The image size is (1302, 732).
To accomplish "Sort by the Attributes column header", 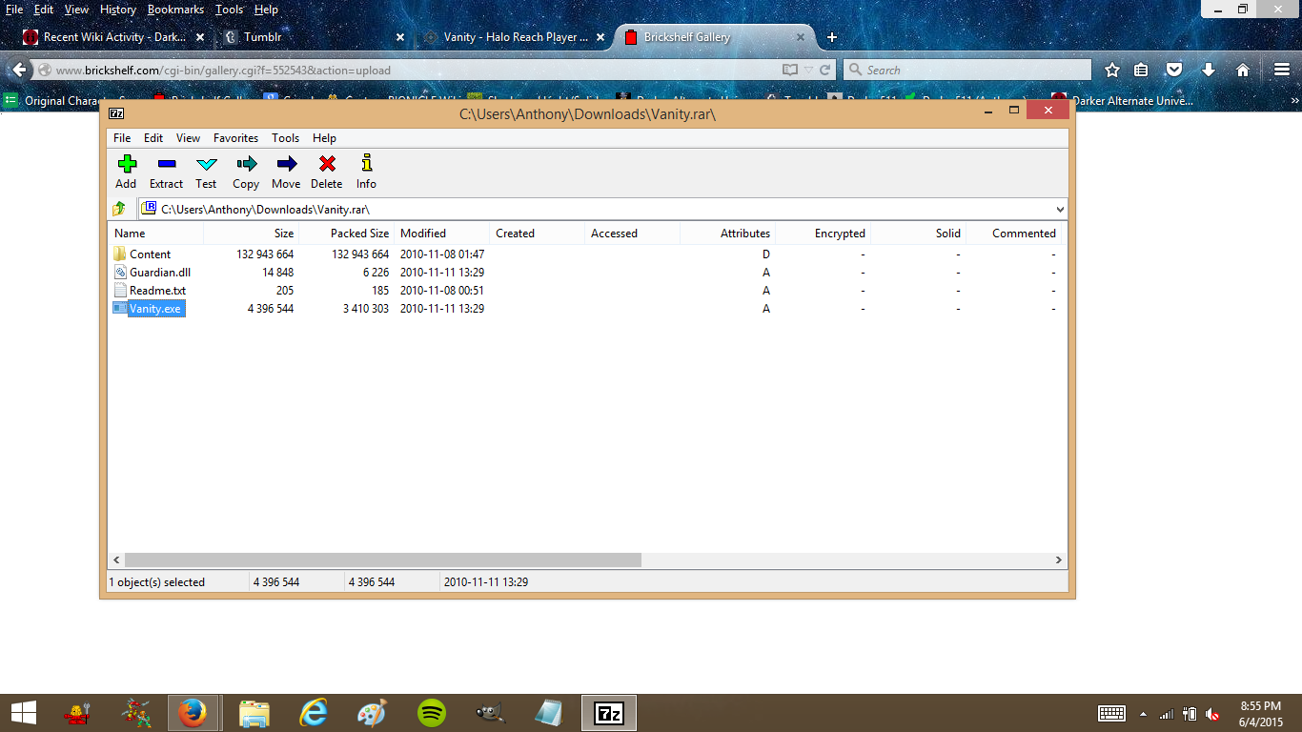I will pyautogui.click(x=728, y=233).
